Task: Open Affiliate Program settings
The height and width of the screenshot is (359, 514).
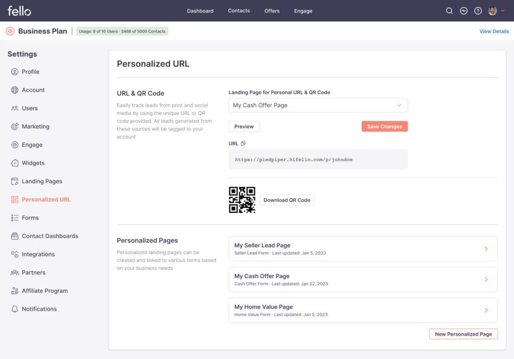Action: (x=44, y=291)
